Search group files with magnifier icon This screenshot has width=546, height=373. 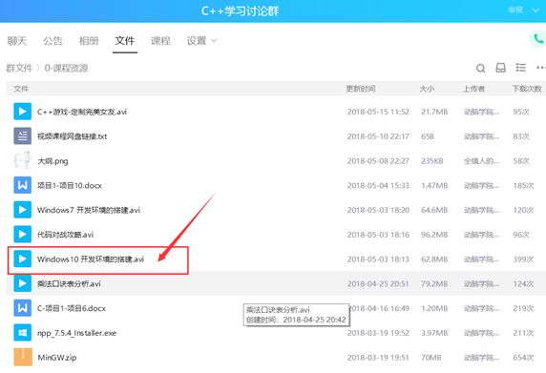(480, 68)
